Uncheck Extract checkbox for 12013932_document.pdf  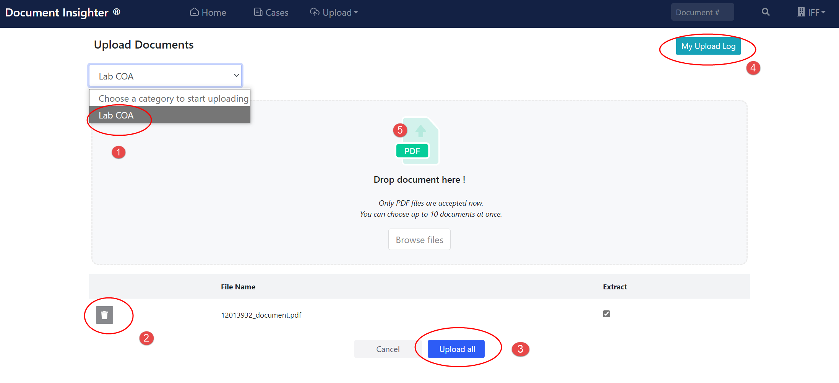pyautogui.click(x=606, y=314)
